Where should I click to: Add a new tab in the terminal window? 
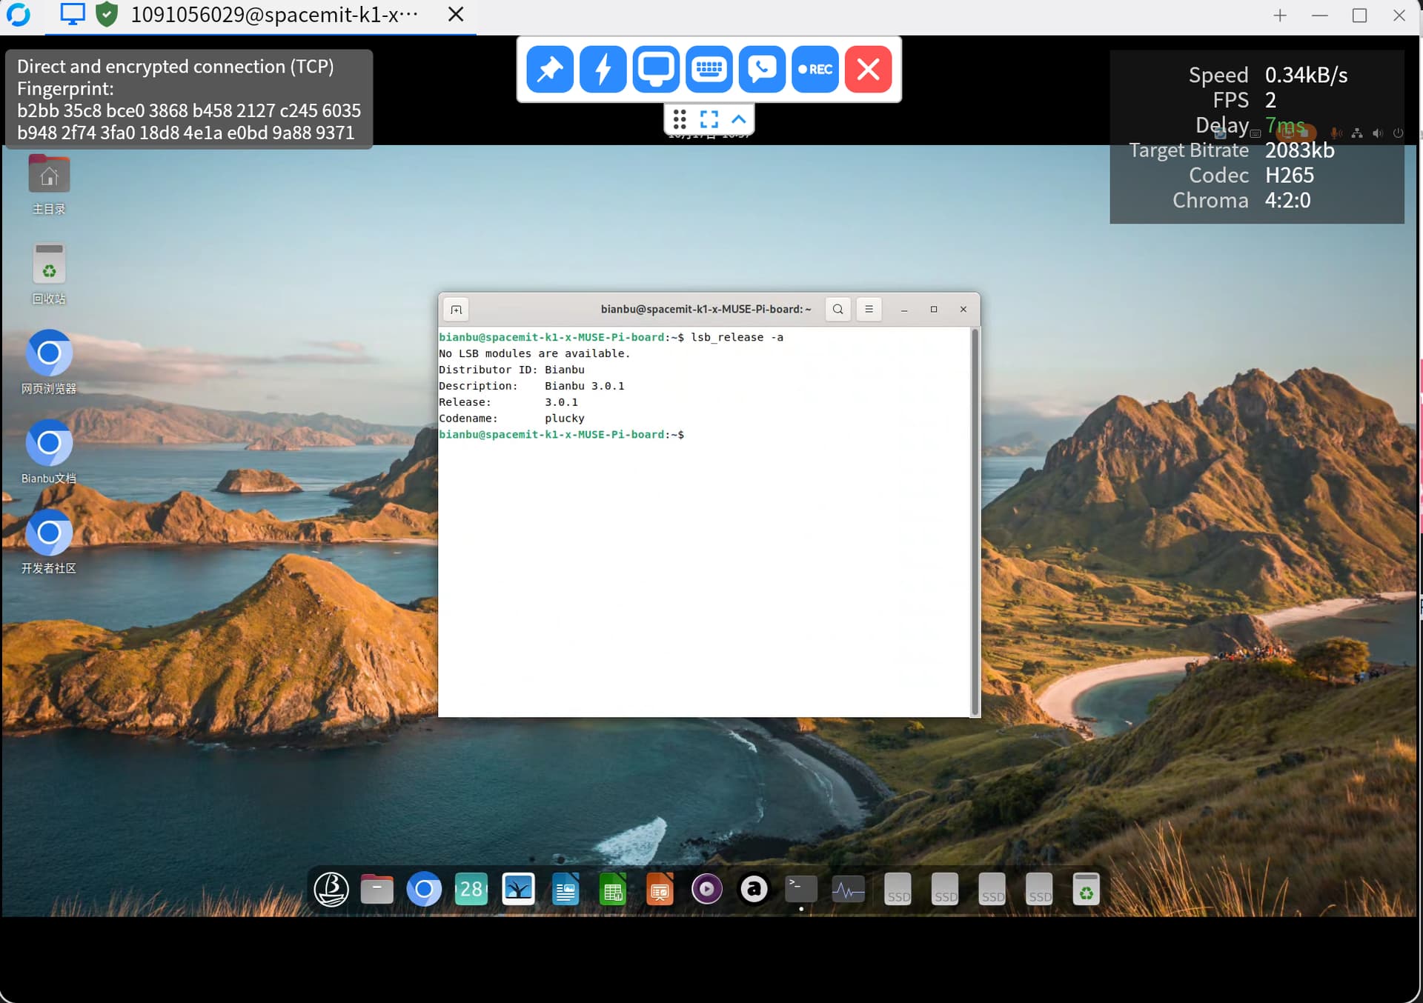[x=456, y=310]
